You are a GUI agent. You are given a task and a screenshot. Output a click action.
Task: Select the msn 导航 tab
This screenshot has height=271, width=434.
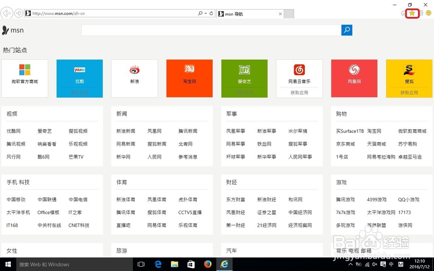click(x=250, y=14)
